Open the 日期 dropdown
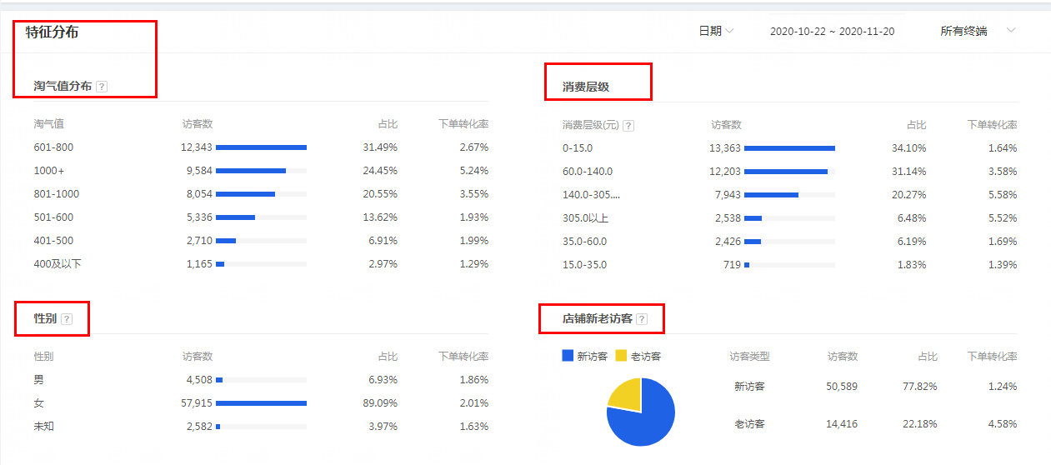 (716, 31)
